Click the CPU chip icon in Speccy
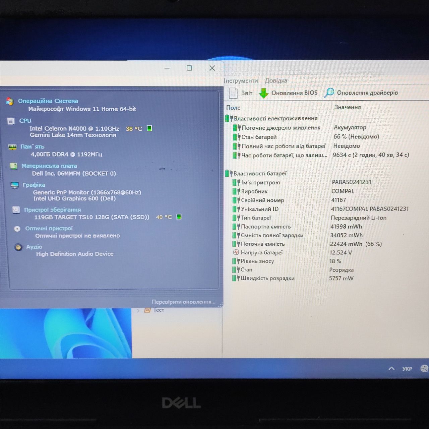 click(11, 121)
